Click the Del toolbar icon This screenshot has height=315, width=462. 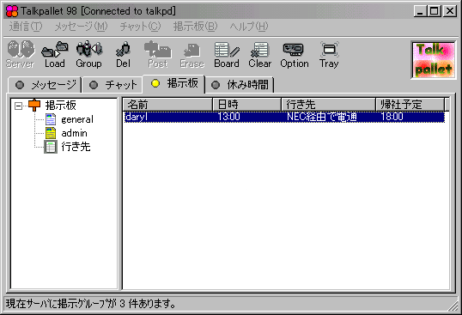tap(123, 55)
